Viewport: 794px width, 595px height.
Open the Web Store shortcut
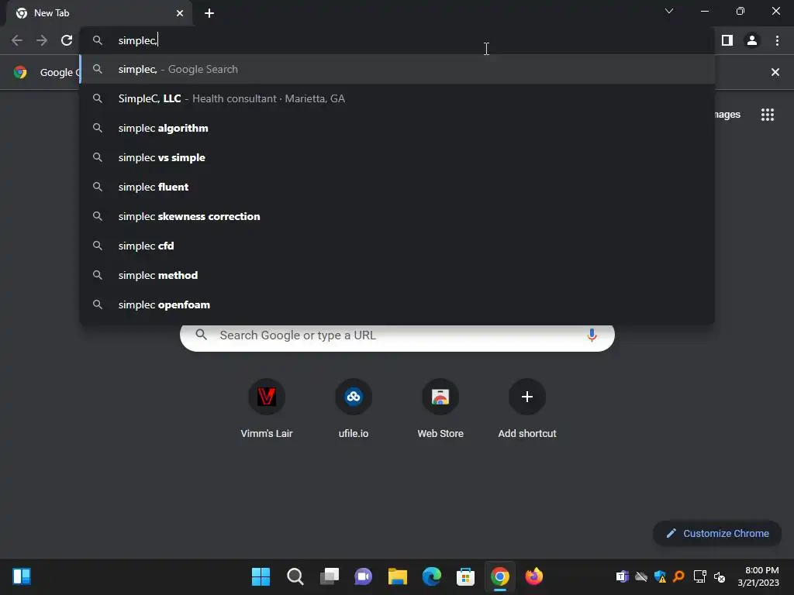440,409
